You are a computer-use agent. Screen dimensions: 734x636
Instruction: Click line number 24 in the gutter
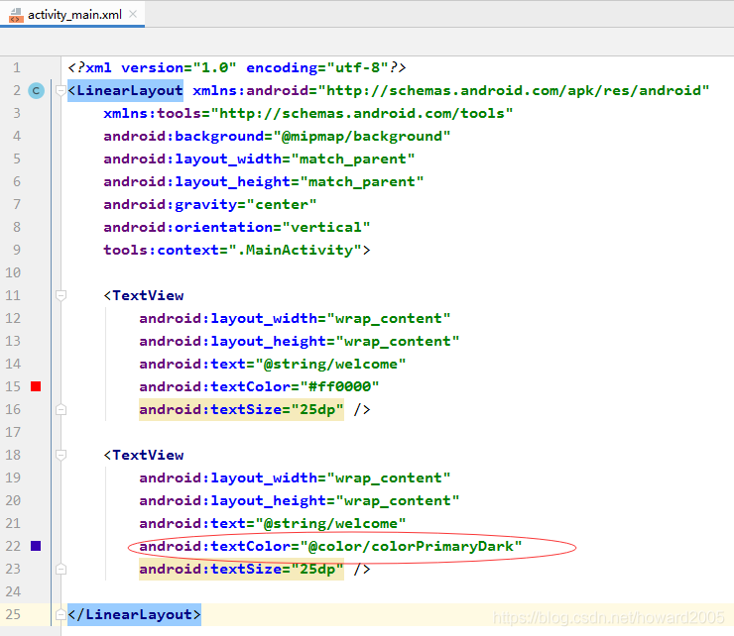tap(13, 591)
